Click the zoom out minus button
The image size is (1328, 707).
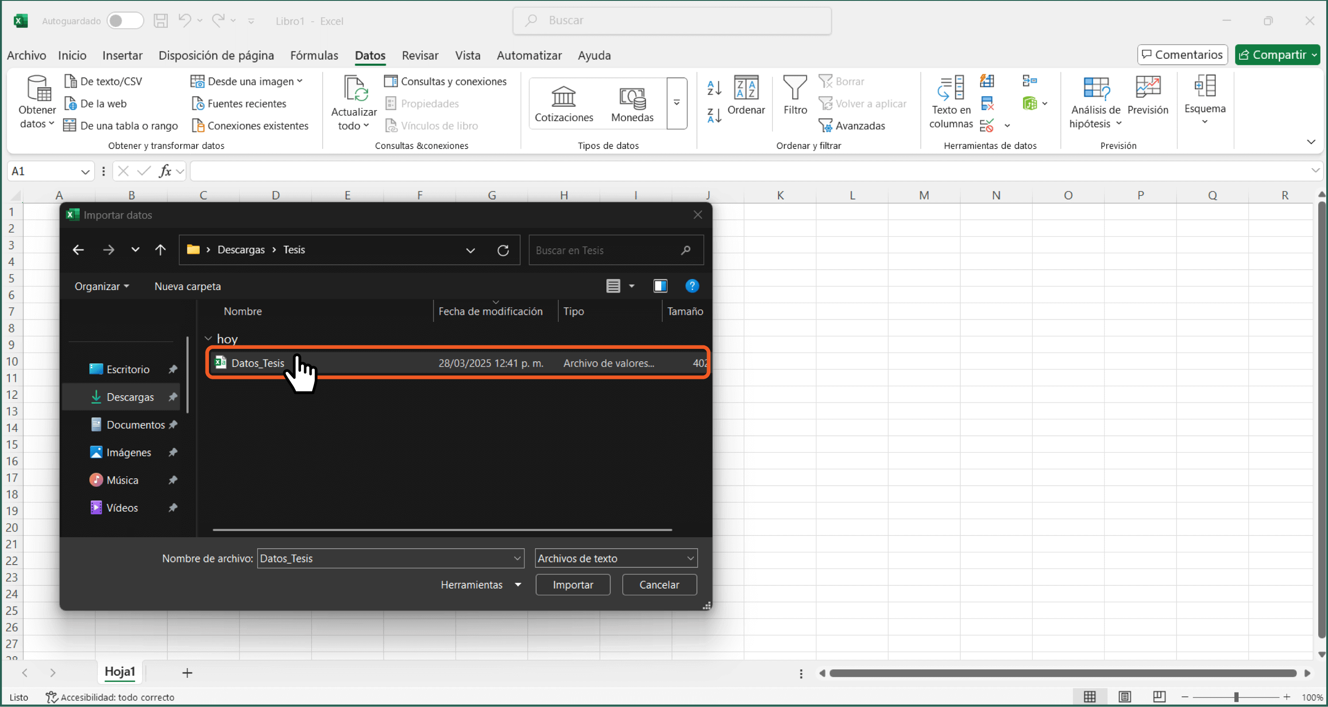click(1185, 697)
